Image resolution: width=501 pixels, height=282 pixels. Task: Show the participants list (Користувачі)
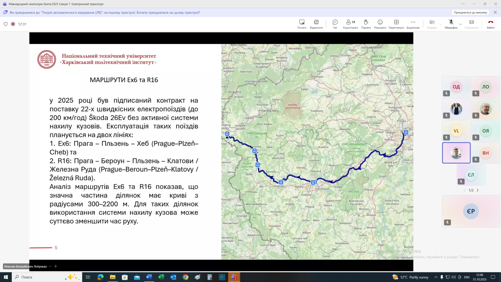tap(350, 24)
